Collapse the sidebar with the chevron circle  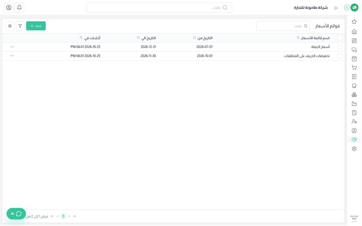tap(347, 8)
